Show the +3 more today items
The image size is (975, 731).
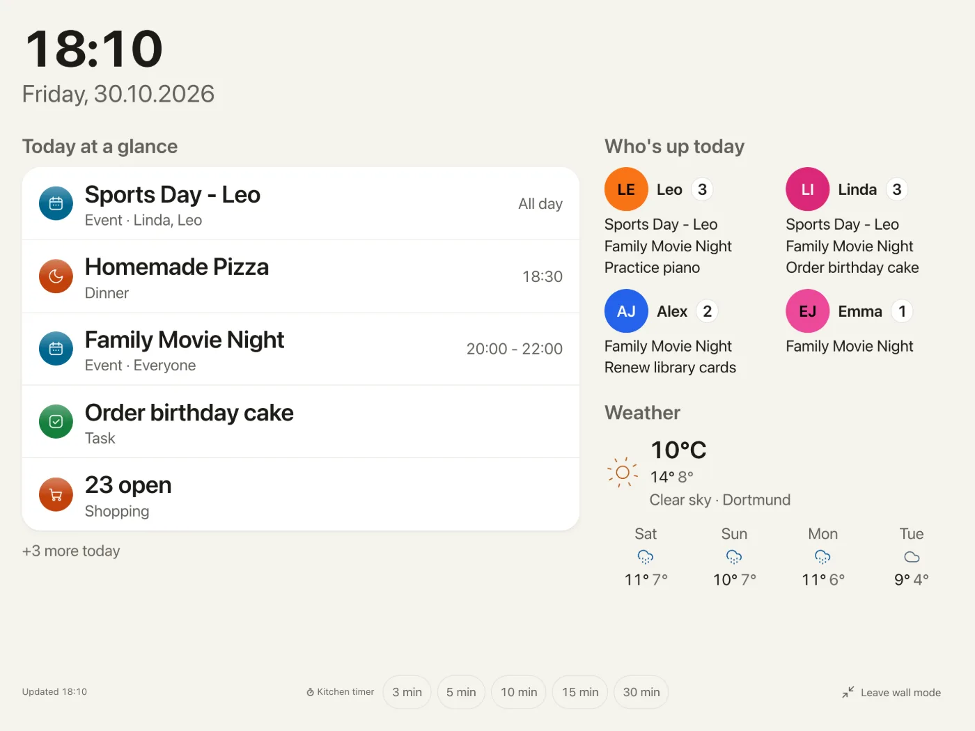71,551
